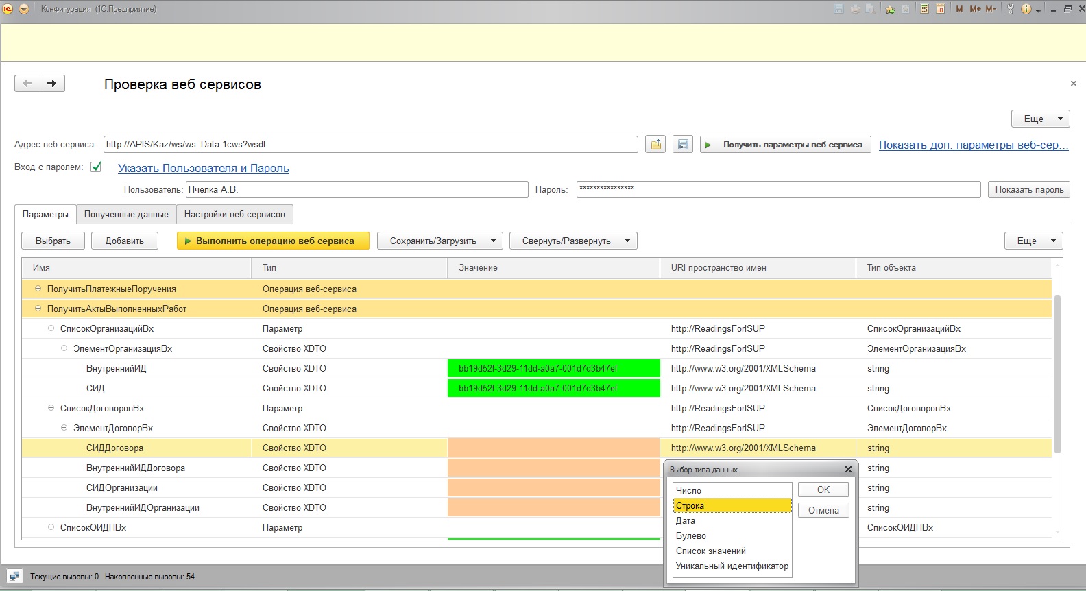Collapse the СписокОИДПВх node

pos(51,527)
